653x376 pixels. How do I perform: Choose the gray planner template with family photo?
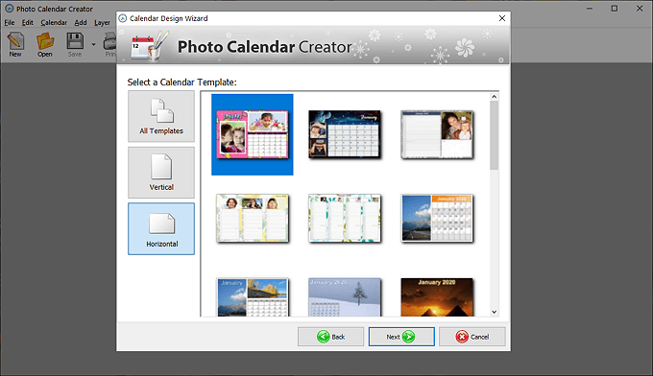[x=437, y=134]
